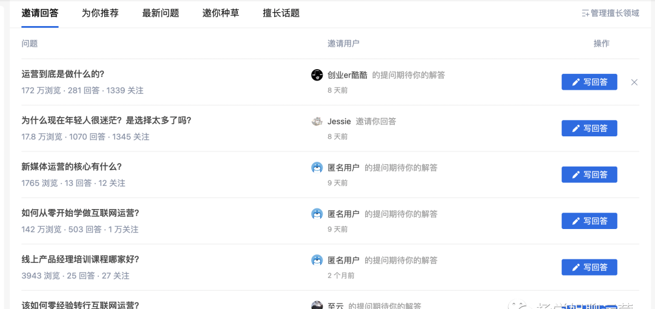The image size is (655, 309).
Task: Click 写回答 for 新媒体运营的核心有什么
Action: 589,175
